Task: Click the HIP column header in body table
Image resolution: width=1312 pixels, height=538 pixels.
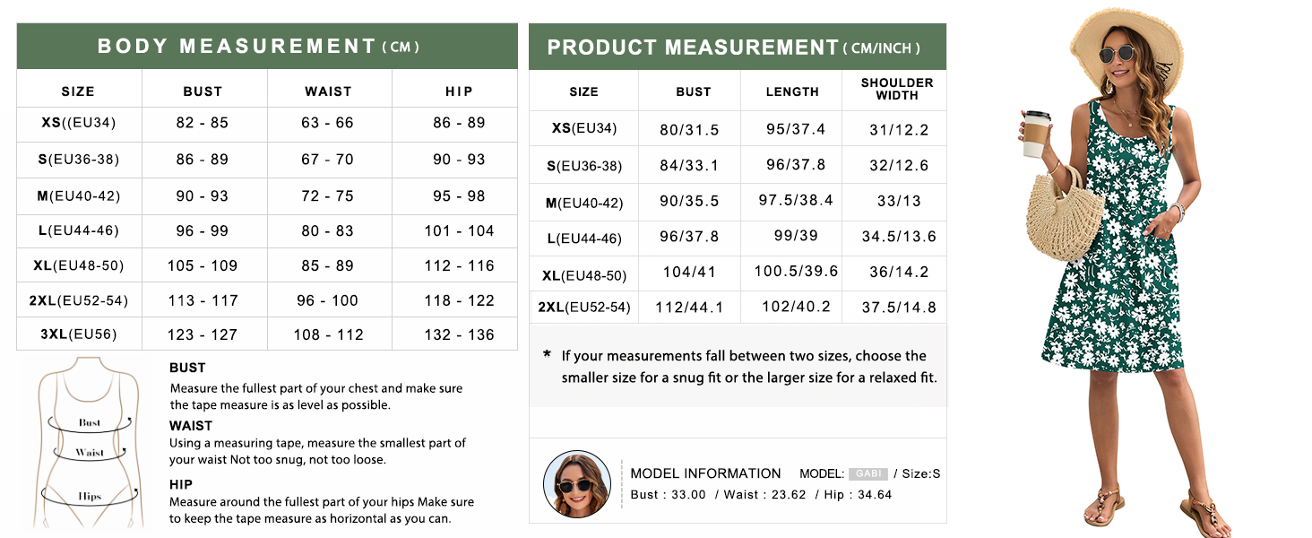Action: pyautogui.click(x=459, y=91)
